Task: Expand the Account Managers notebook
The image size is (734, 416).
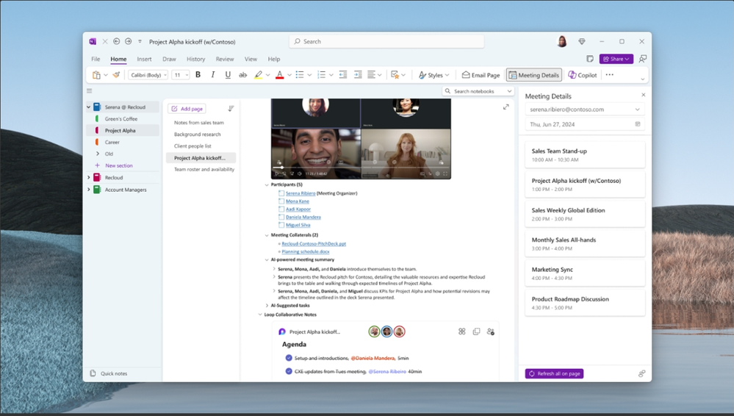Action: tap(88, 190)
